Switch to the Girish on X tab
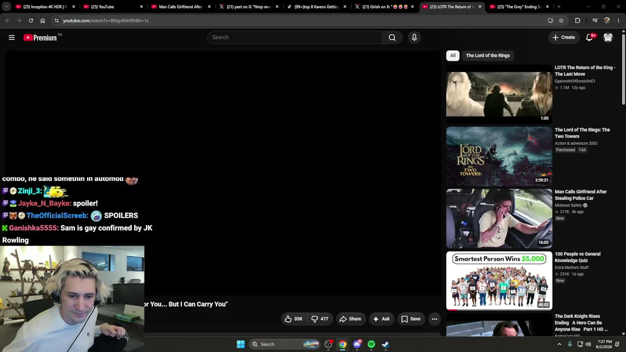Screen dimensions: 626x352 click(384, 7)
